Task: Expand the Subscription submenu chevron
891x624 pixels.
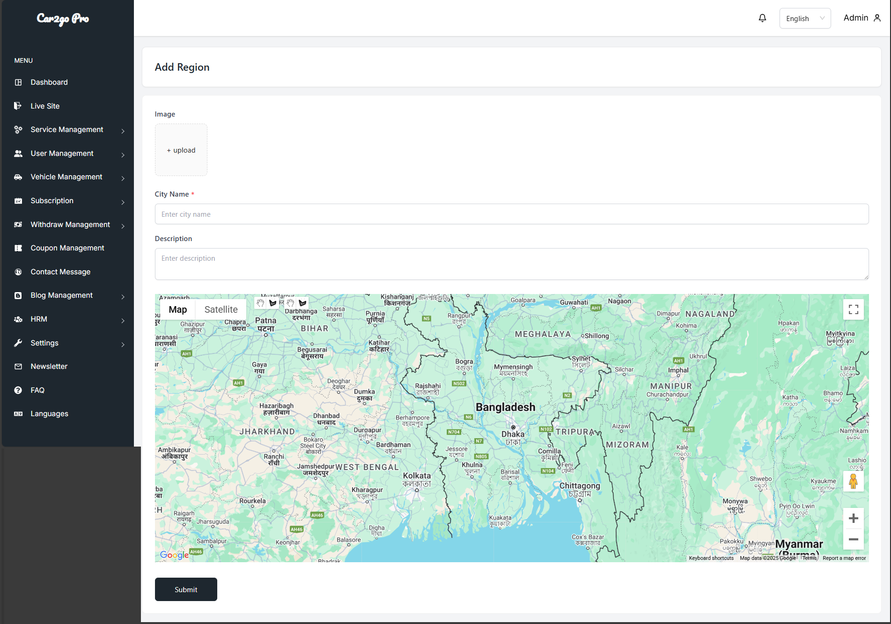Action: (x=123, y=202)
